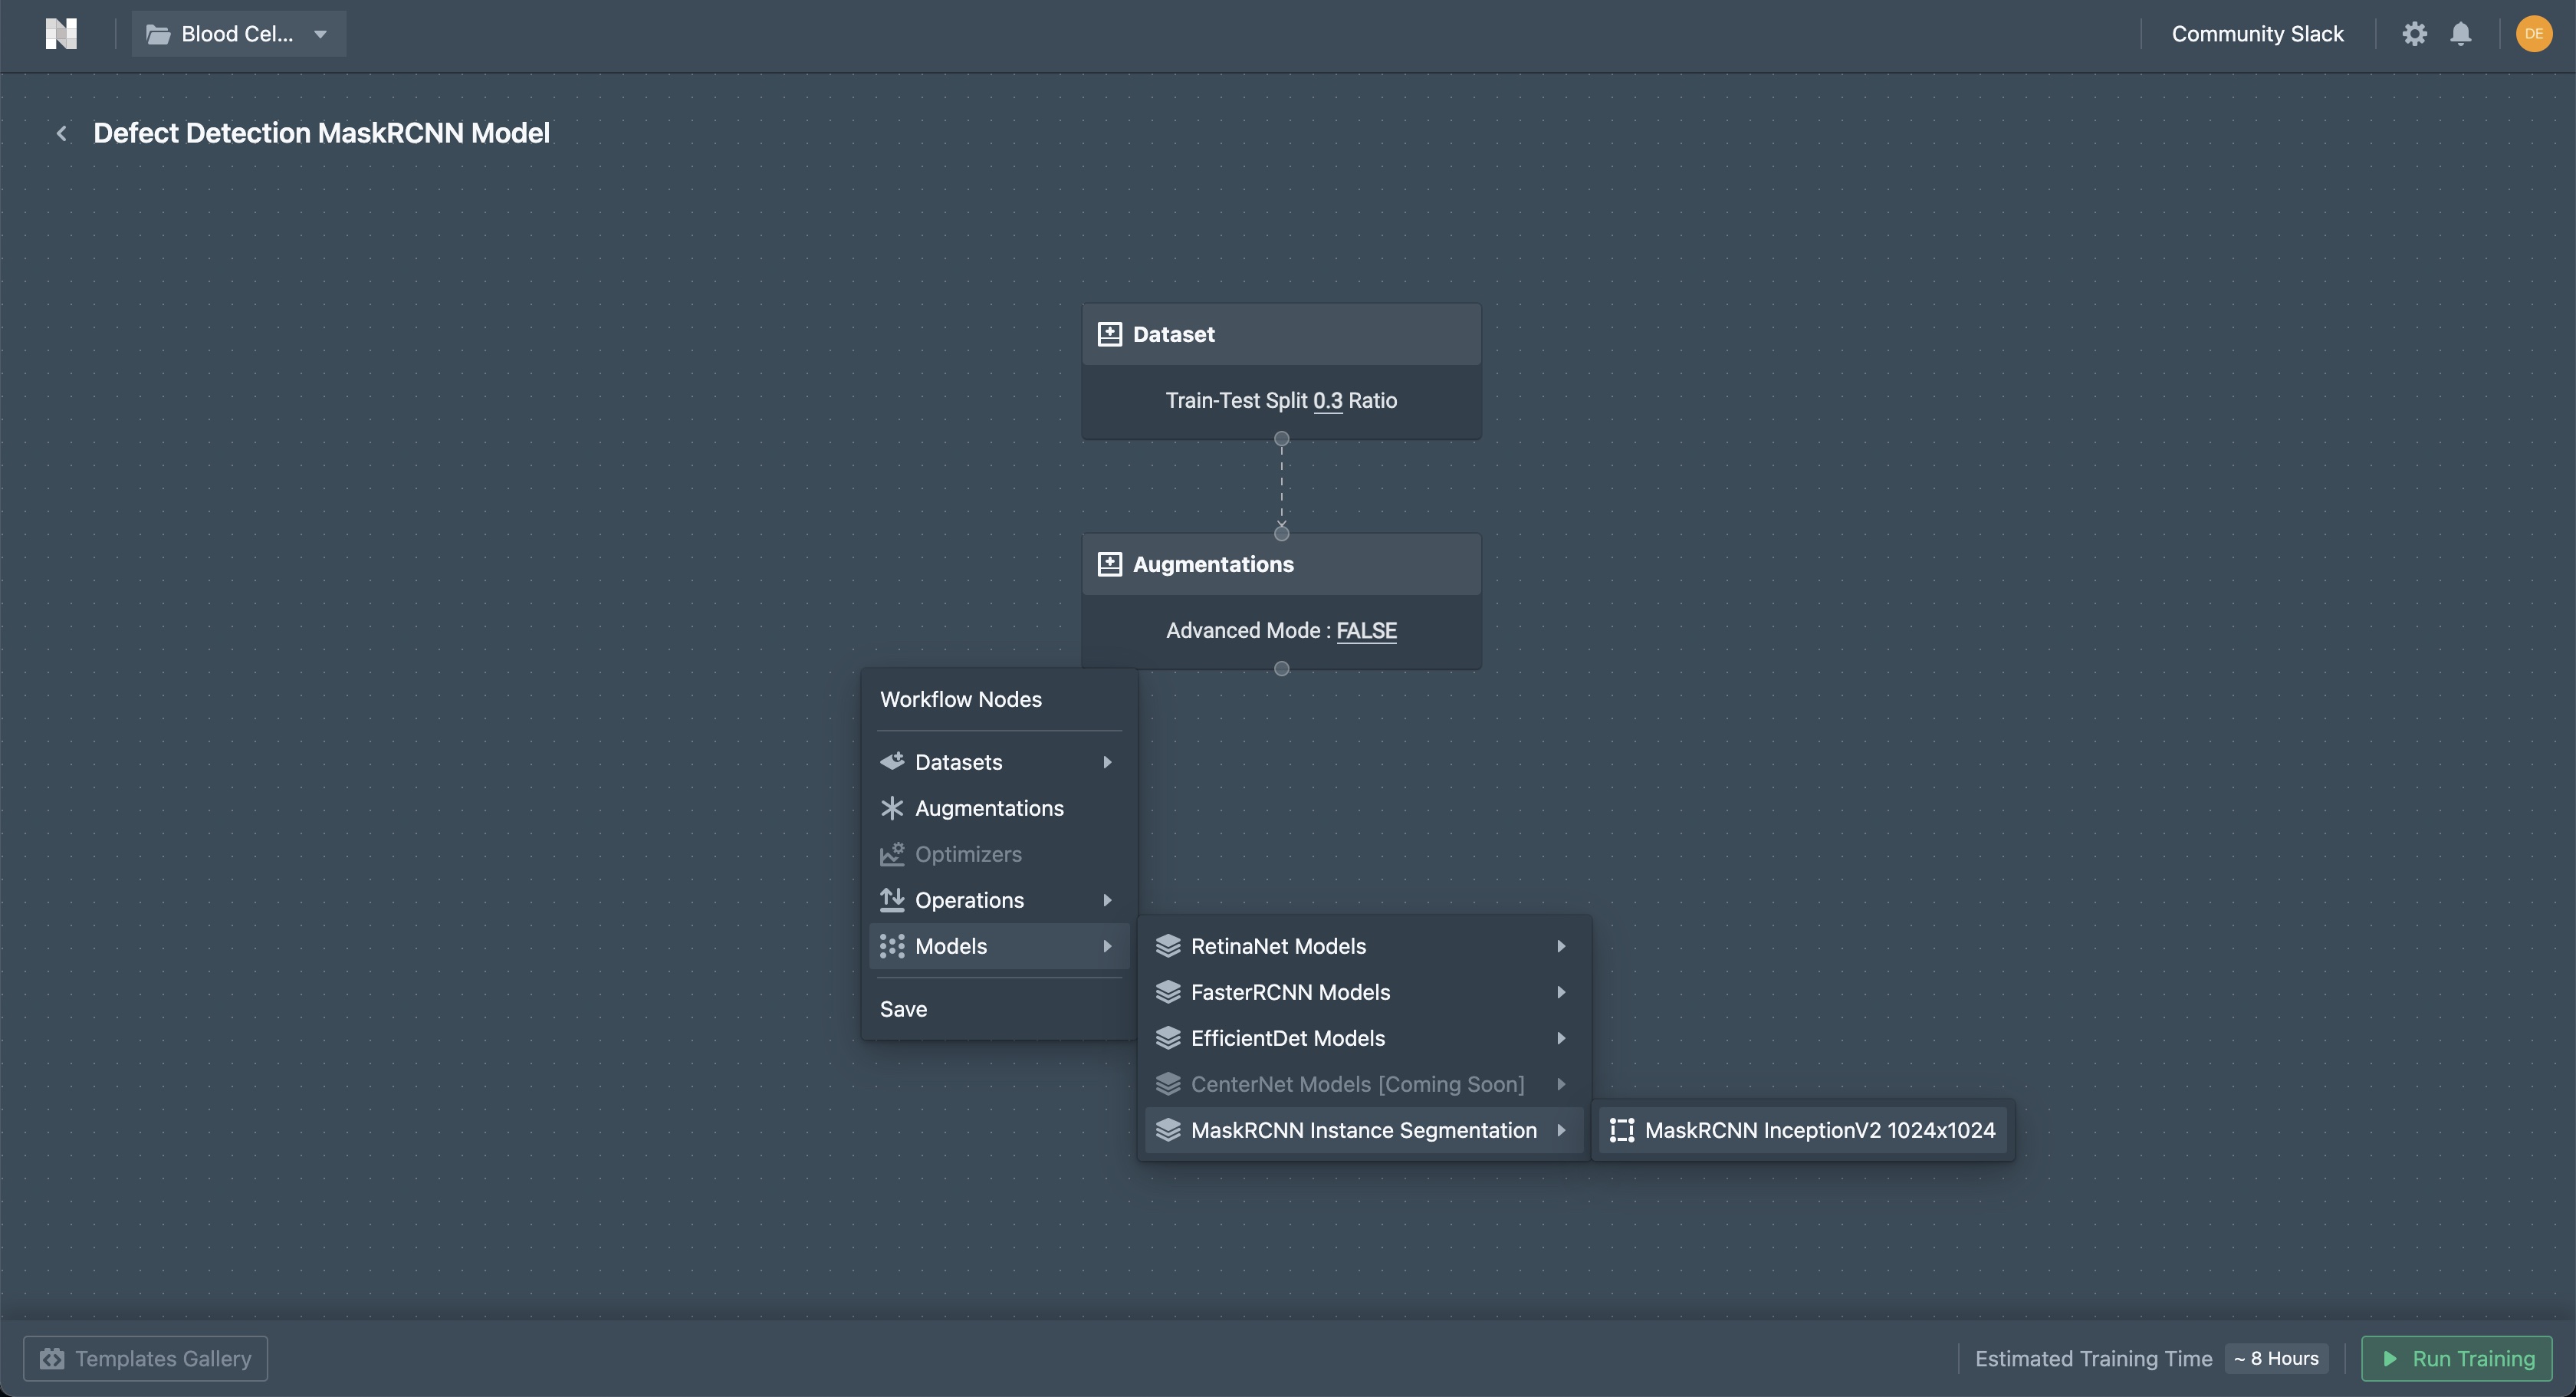
Task: Click the Workflow Nodes menu heading
Action: (x=961, y=699)
